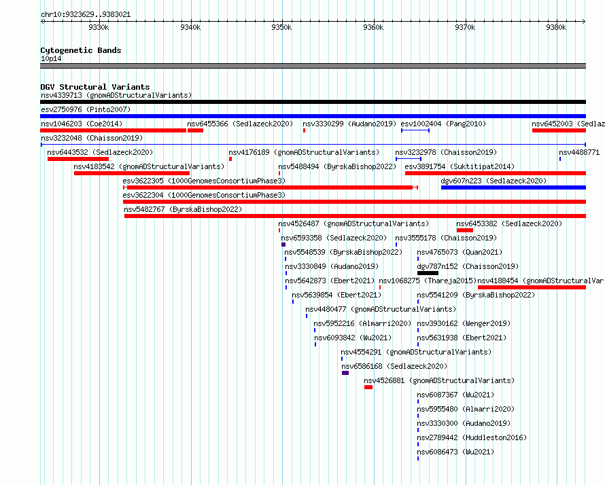Select nsv1068275 (Thareja2015) label
This screenshot has width=605, height=485.
tap(428, 281)
